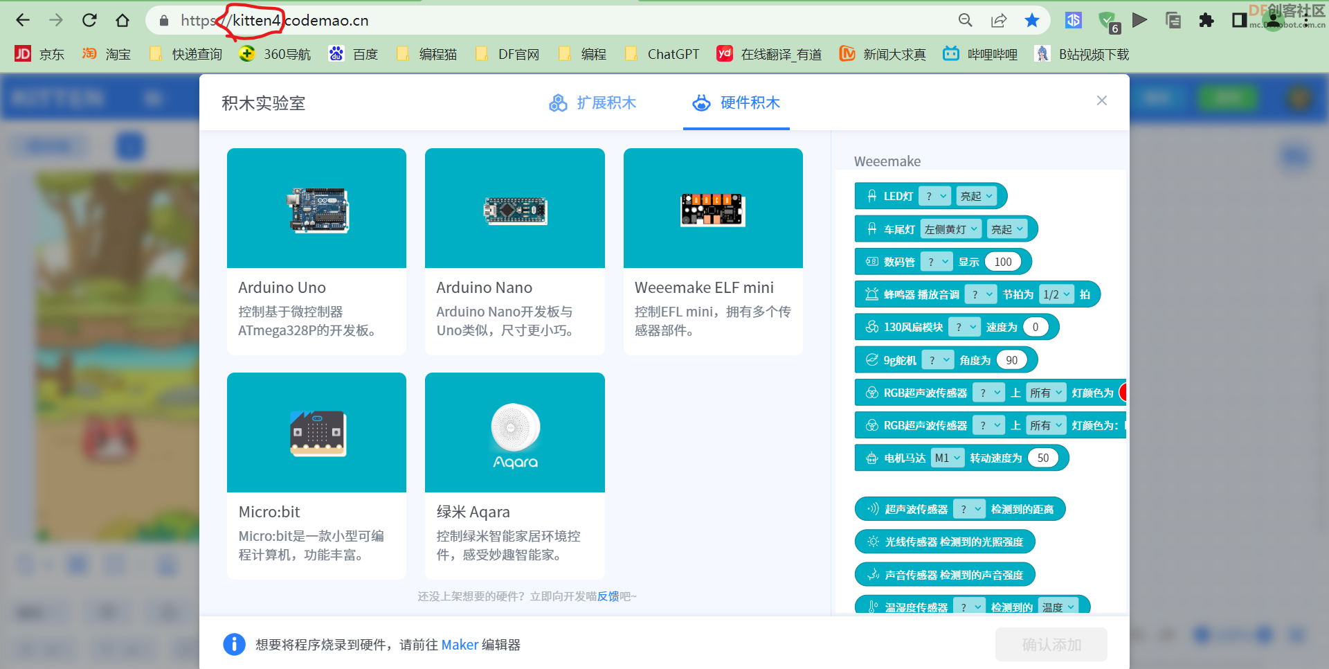Viewport: 1329px width, 669px height.
Task: Select the Arduino Uno board thumbnail
Action: click(x=316, y=208)
